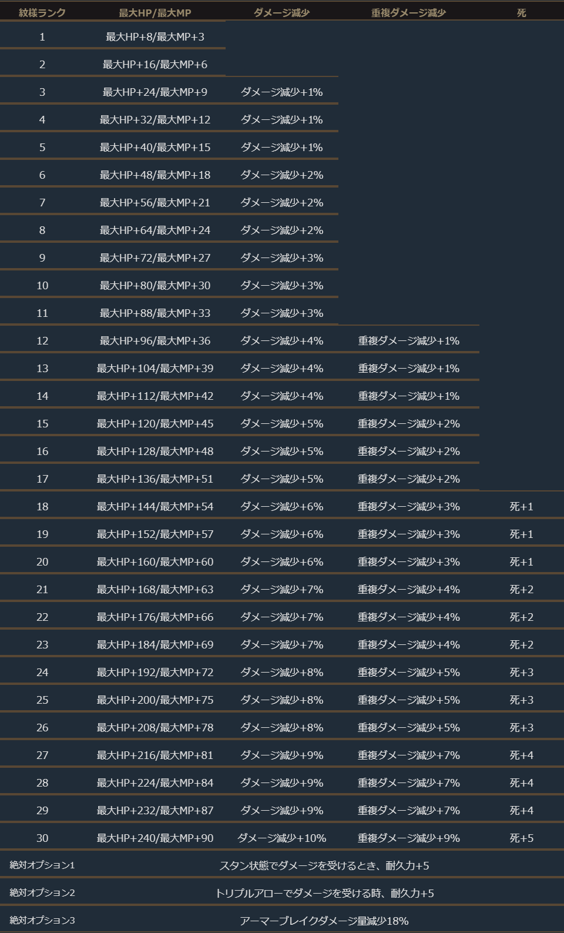Click rank number 30 in first column
The width and height of the screenshot is (564, 933).
coord(42,838)
